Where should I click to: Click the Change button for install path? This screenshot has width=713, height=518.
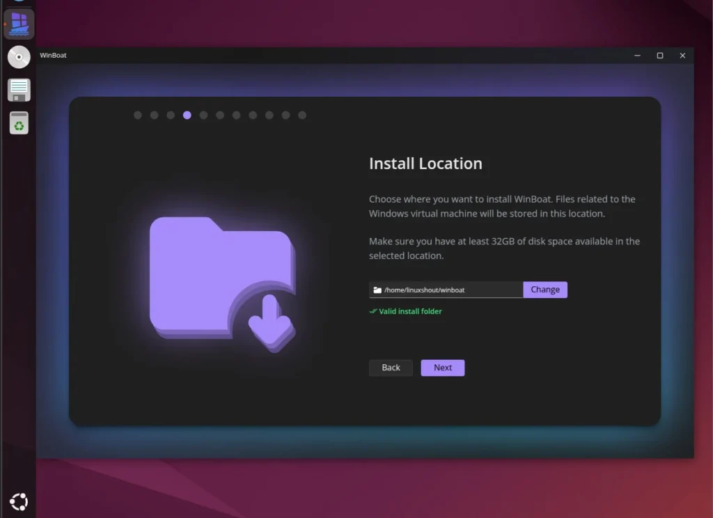coord(545,290)
